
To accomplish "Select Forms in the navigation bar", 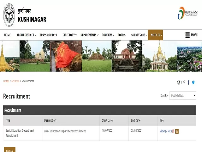I will (x=122, y=35).
